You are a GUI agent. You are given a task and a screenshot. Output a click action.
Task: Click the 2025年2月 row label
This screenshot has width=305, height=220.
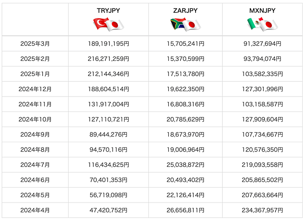[x=35, y=59]
